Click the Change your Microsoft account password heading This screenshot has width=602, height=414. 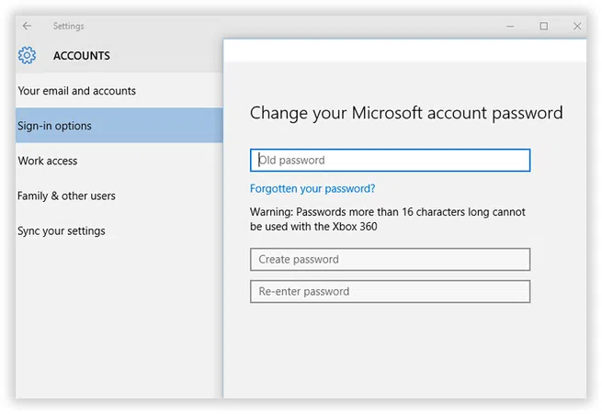(406, 113)
